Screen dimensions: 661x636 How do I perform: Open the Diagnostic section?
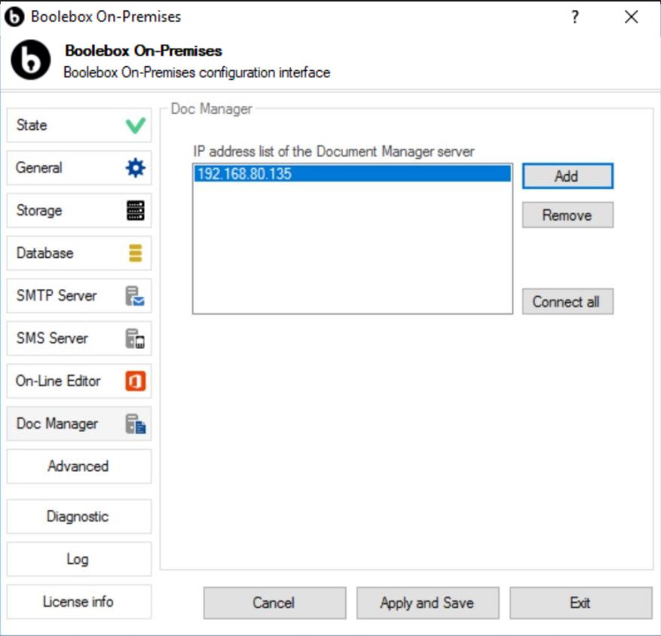[79, 516]
